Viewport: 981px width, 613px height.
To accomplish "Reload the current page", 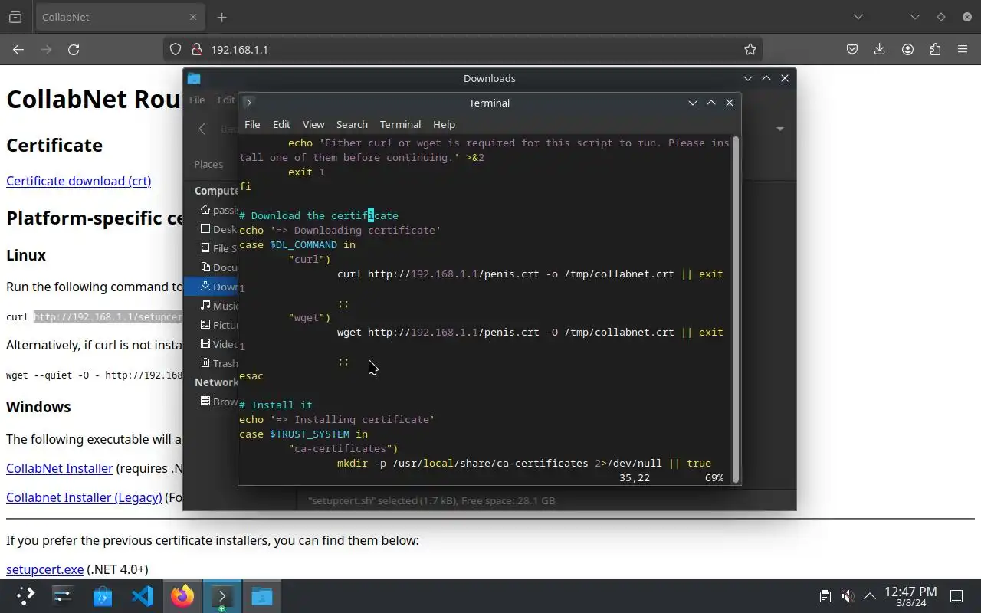I will (74, 49).
